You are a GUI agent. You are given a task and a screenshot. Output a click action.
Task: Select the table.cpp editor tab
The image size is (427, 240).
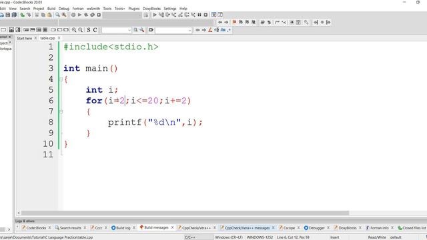point(47,38)
